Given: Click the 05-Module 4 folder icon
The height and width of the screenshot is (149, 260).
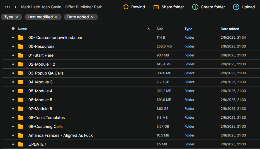Looking at the screenshot, I should click(x=21, y=91).
